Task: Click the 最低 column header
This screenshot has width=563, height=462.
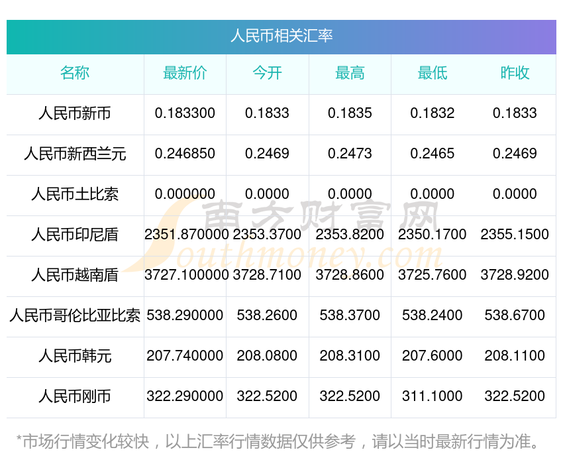Action: 432,74
